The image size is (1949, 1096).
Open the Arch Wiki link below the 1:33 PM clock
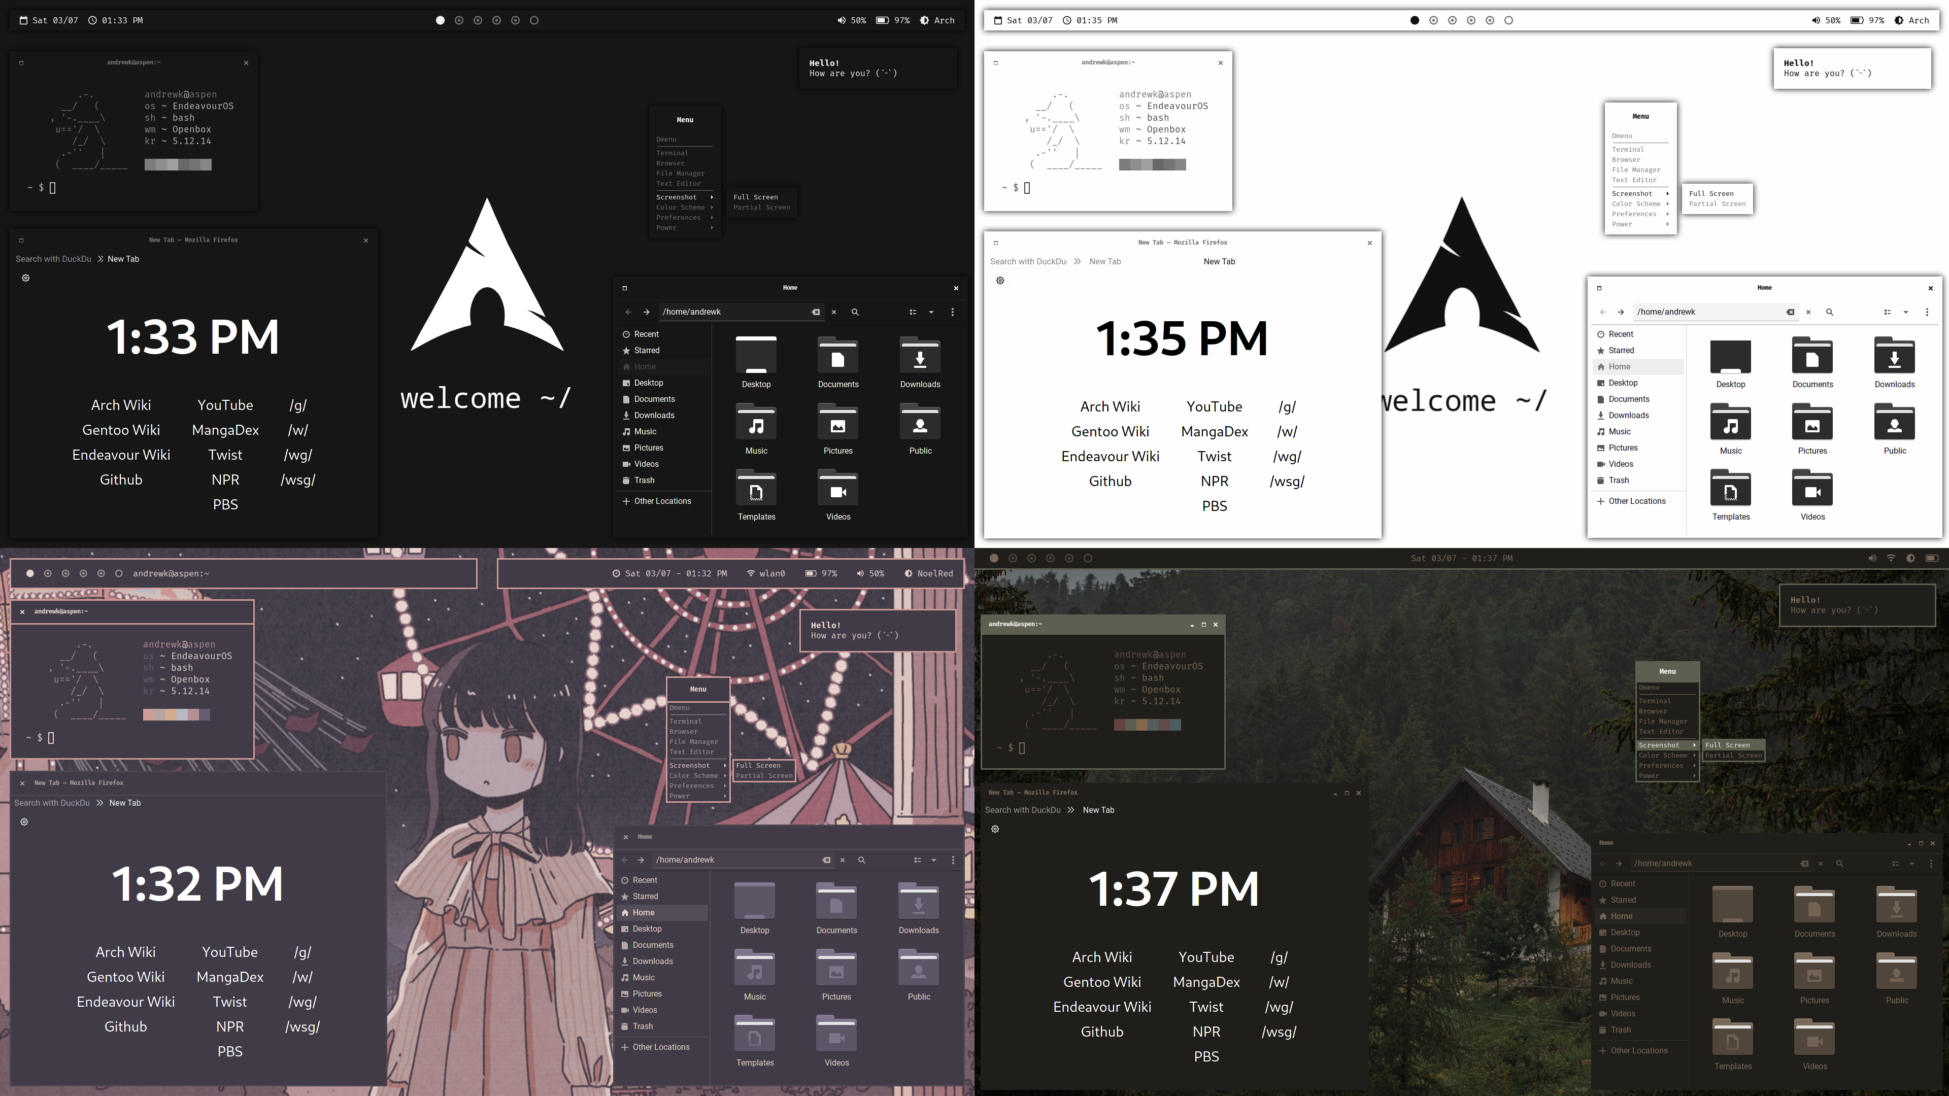(x=121, y=405)
